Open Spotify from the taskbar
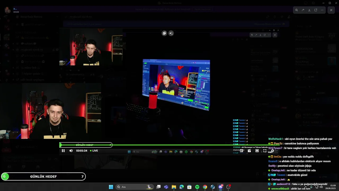This screenshot has width=339, height=191. pyautogui.click(x=197, y=187)
